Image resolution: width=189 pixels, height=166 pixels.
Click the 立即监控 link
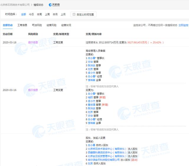click(x=183, y=25)
